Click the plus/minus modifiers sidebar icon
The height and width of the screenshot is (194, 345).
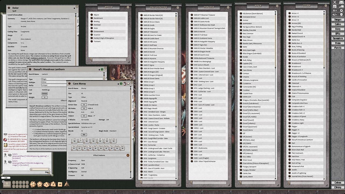(x=334, y=14)
